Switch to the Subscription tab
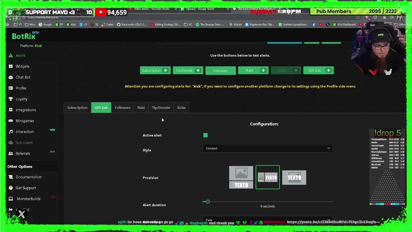Viewport: 412px width, 232px height. pyautogui.click(x=77, y=108)
